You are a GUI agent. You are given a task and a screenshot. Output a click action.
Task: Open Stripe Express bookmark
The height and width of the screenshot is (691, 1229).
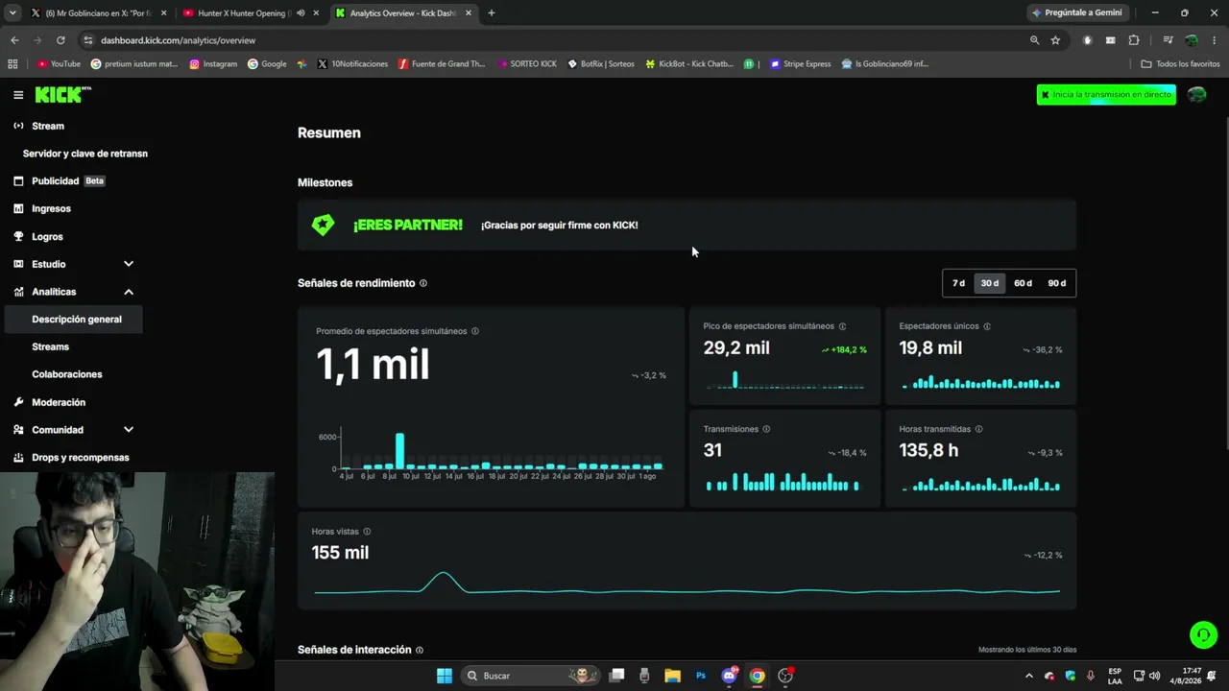(x=801, y=64)
